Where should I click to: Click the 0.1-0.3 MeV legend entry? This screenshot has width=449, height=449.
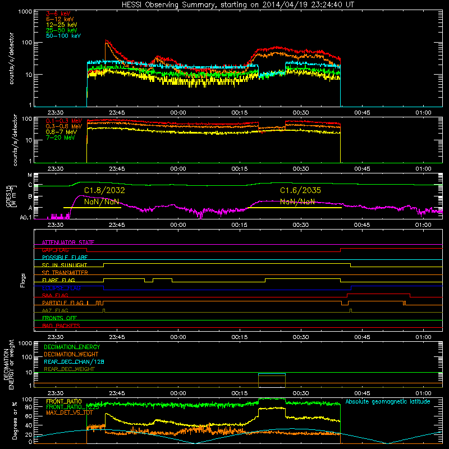click(x=64, y=121)
